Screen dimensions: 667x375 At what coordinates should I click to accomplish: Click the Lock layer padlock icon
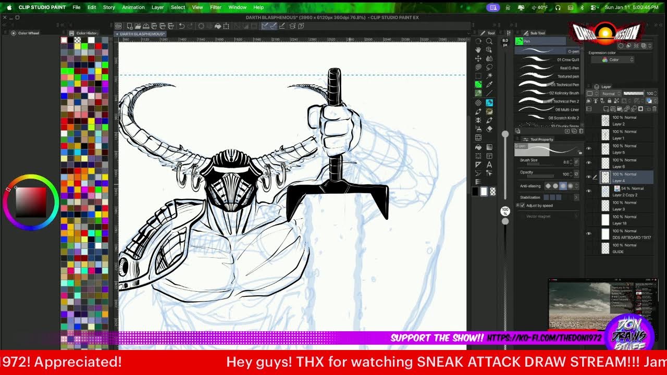tap(609, 101)
